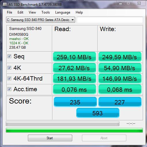Expand the drive selection dropdown arrow
Image resolution: width=147 pixels, height=147 pixels.
(x=72, y=20)
